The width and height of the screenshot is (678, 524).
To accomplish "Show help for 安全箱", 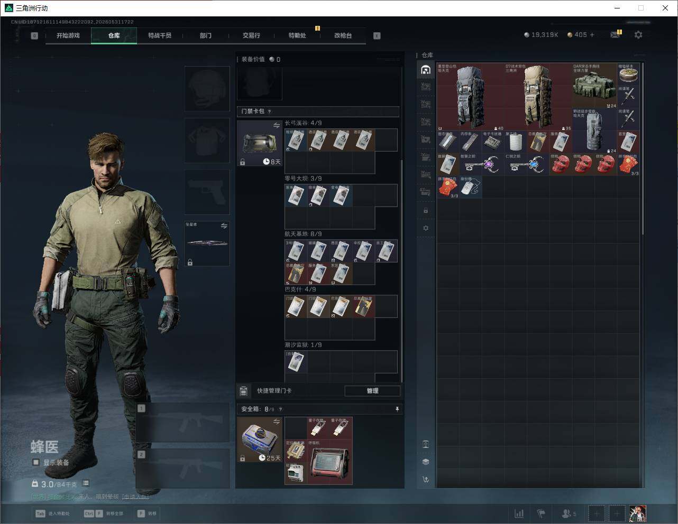I will 280,409.
